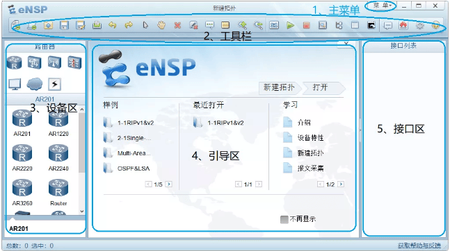Click down arrow of device list scrollbar
450x251 pixels.
(x=82, y=211)
